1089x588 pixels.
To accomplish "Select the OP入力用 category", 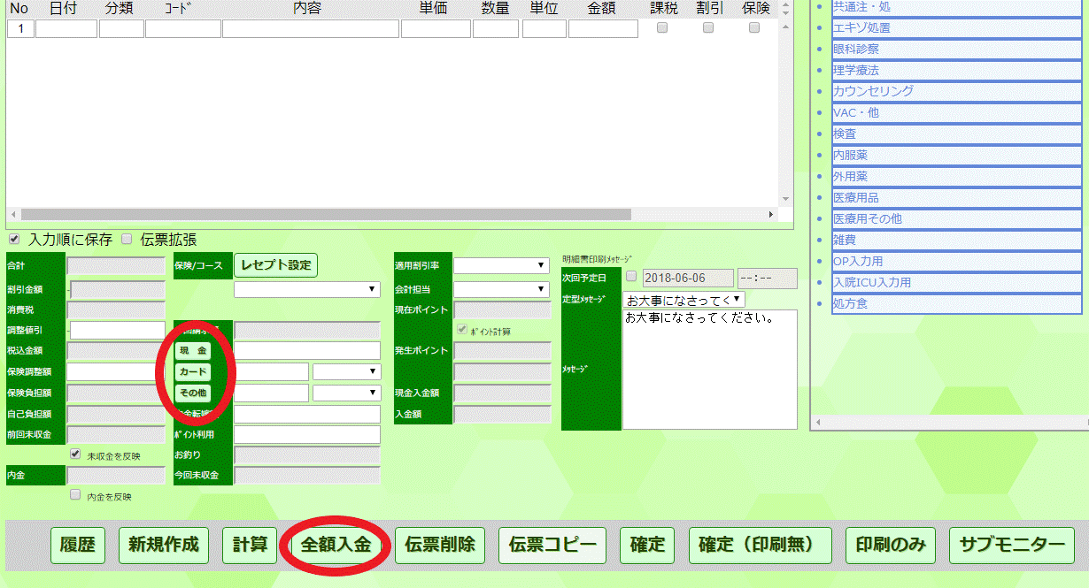I will tap(957, 261).
